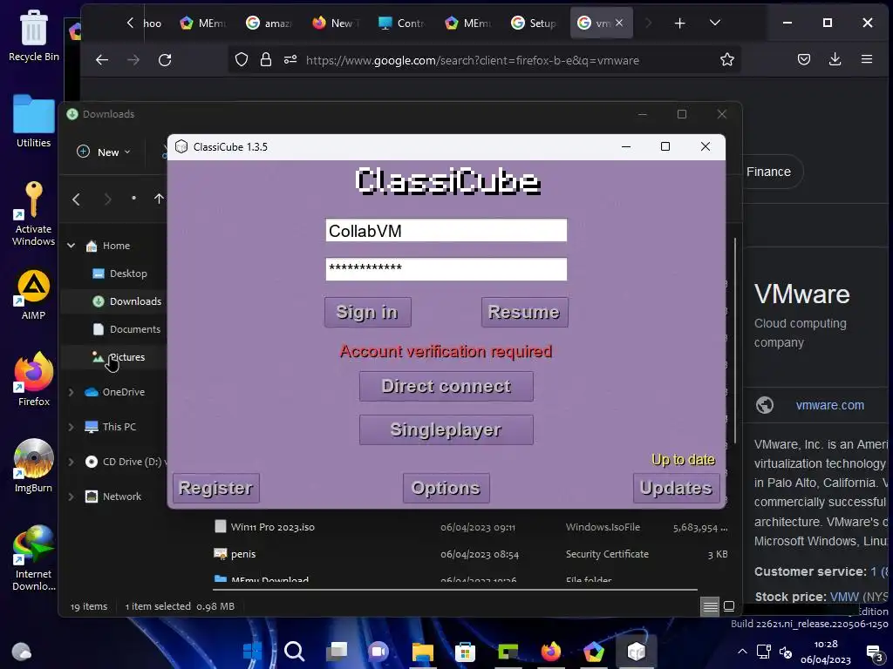Click the Firefox tracking protection shield
This screenshot has height=669, width=893.
tap(242, 60)
